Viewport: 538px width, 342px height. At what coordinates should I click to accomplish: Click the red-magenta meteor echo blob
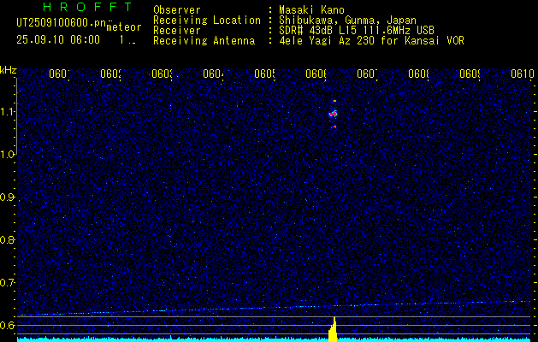pos(333,114)
